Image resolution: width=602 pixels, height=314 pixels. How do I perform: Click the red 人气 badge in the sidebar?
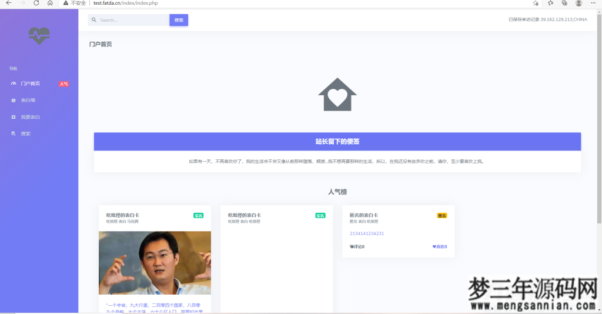coord(63,83)
